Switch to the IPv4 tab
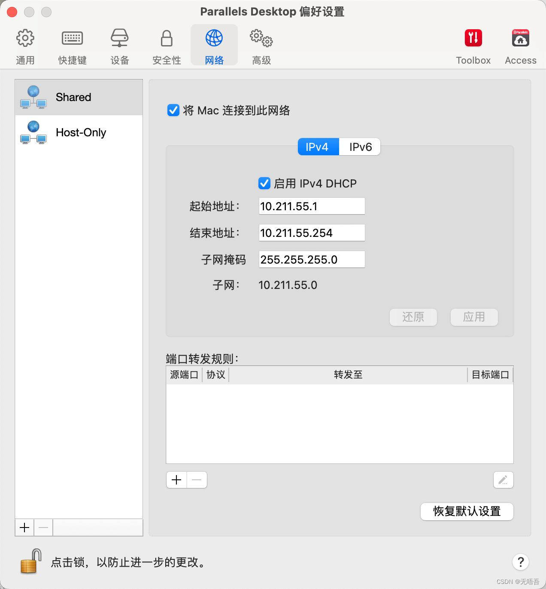Screen dimensions: 546x589 point(318,147)
